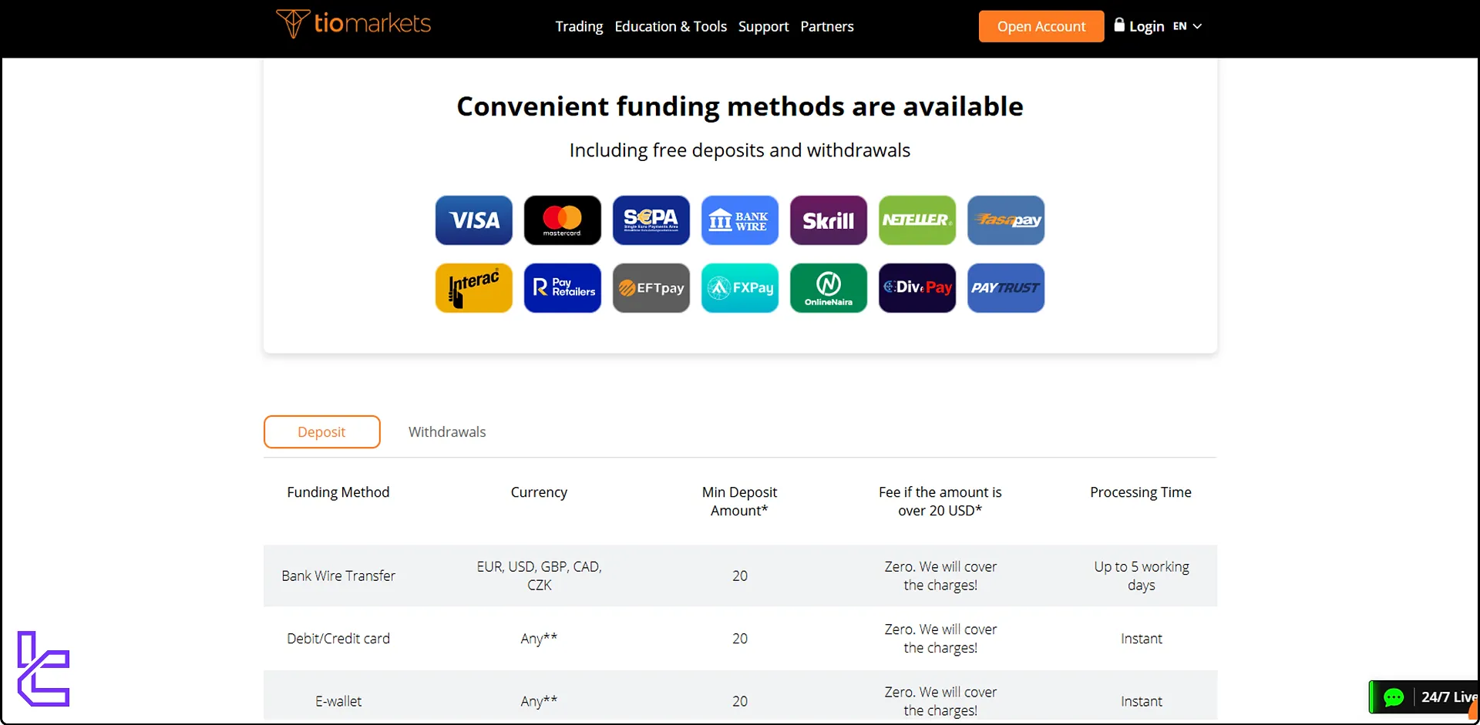Viewport: 1480px width, 725px height.
Task: Click Instant in the Debit/Credit card row
Action: tap(1142, 639)
